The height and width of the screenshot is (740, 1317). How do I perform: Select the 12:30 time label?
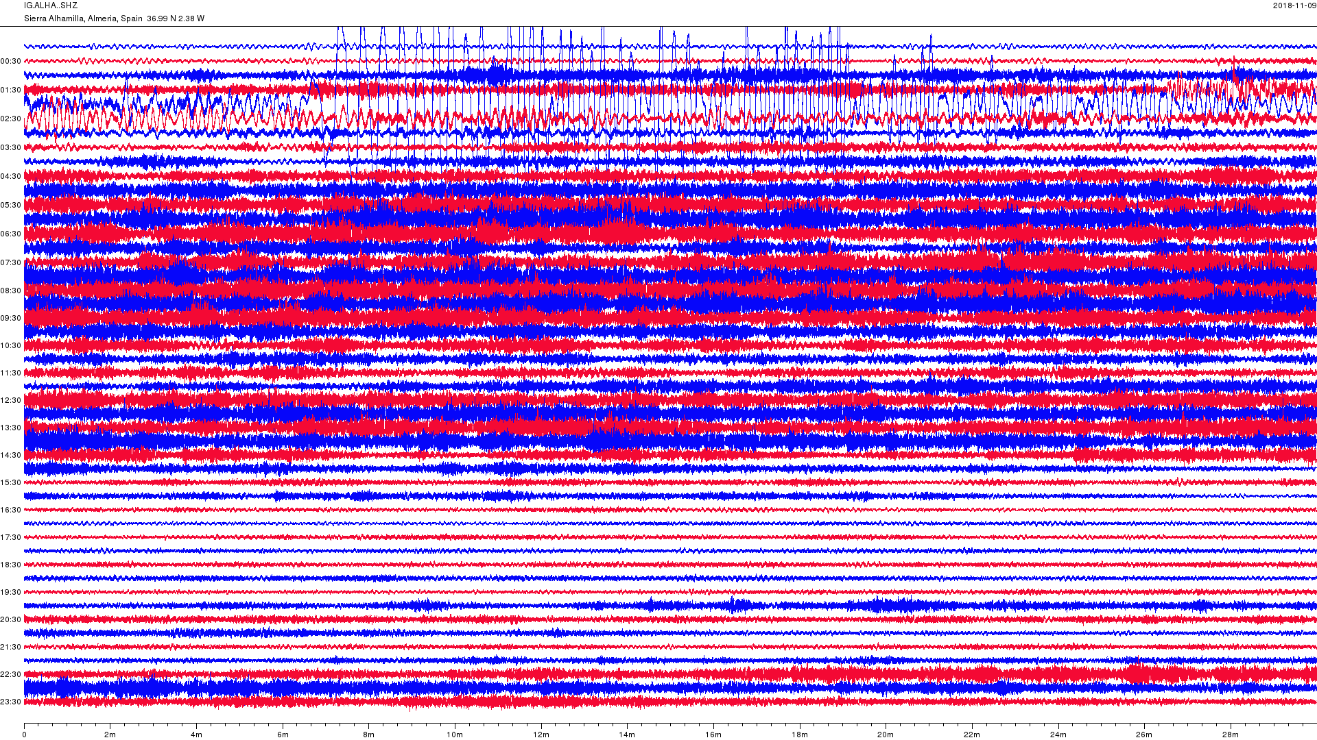11,401
